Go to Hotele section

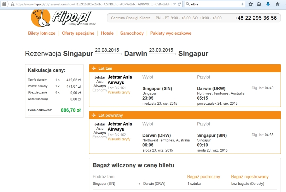click(107, 33)
